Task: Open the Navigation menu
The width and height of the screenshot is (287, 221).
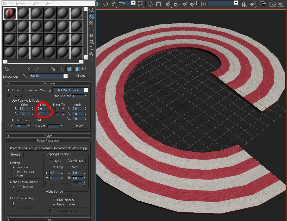Action: click(x=23, y=3)
